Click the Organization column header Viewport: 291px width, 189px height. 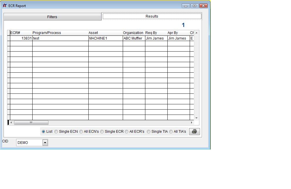pyautogui.click(x=134, y=33)
